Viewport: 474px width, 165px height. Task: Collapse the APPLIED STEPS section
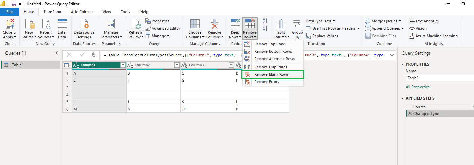402,98
